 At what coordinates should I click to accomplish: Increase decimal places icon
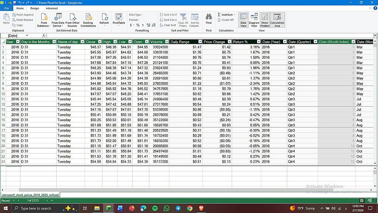pyautogui.click(x=148, y=25)
